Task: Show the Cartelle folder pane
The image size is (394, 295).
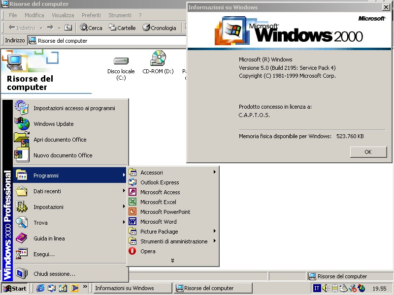Action: point(122,28)
